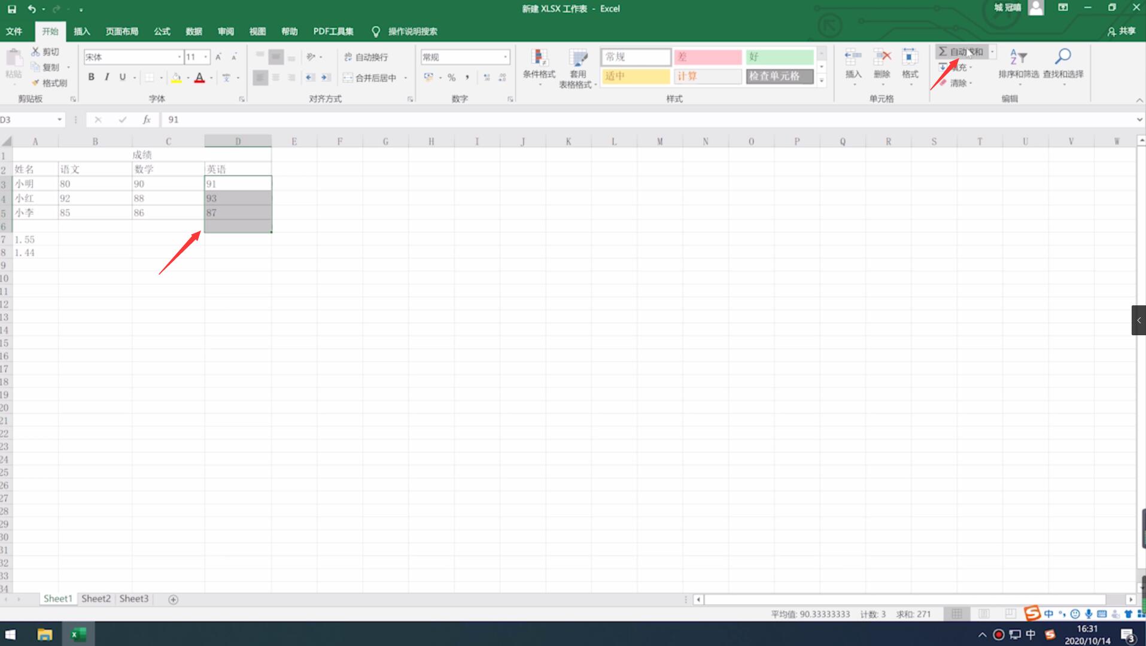The image size is (1146, 646).
Task: Click the red font color A icon
Action: click(x=200, y=77)
